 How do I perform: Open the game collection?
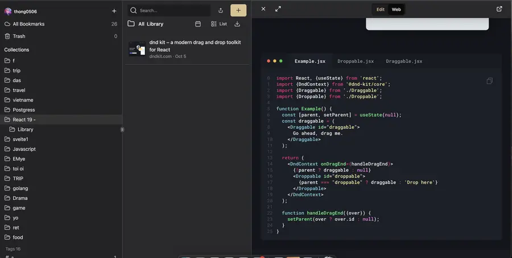pos(61,208)
